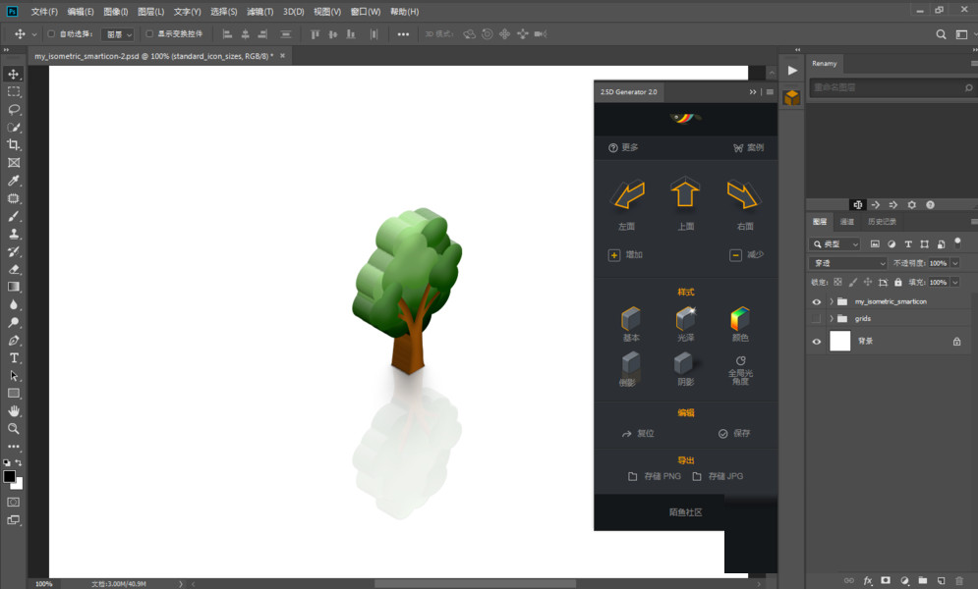
Task: Select the Rectangle shape tool
Action: (x=13, y=394)
